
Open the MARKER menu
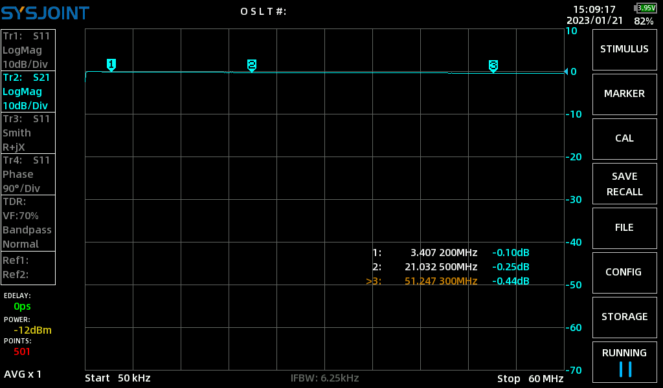pyautogui.click(x=625, y=94)
